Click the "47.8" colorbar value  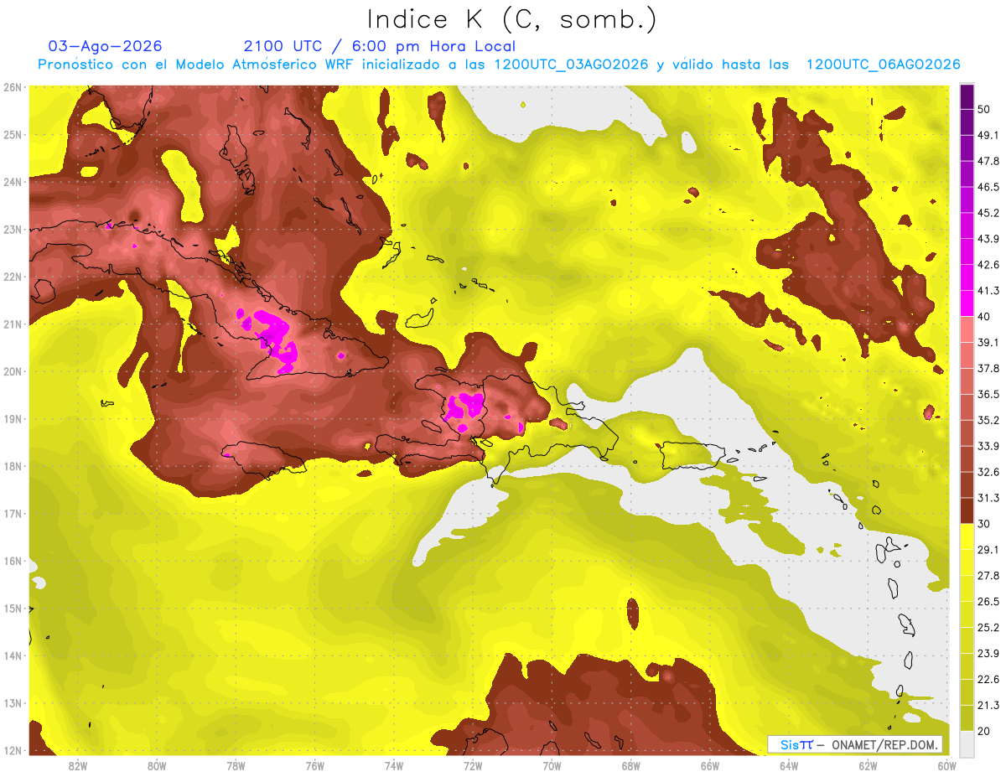[988, 161]
